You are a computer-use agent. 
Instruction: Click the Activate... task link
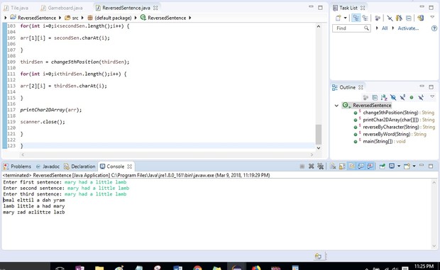[408, 28]
